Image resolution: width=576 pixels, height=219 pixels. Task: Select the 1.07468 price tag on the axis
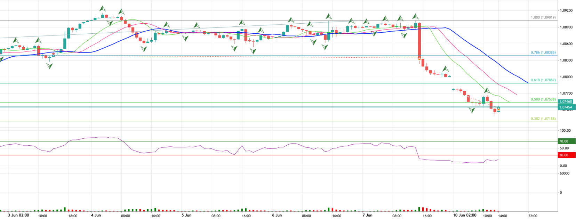[x=566, y=102]
